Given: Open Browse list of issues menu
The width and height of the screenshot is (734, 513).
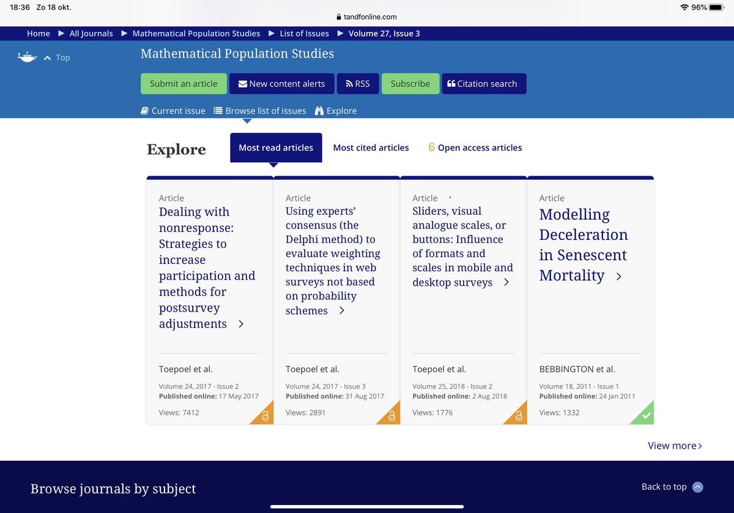Looking at the screenshot, I should 260,111.
